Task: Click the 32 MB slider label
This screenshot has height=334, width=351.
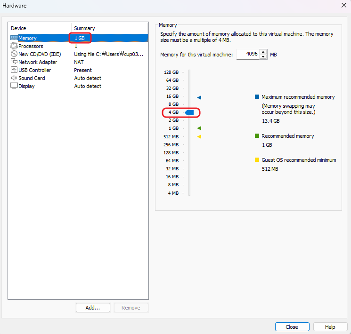Action: pyautogui.click(x=172, y=169)
